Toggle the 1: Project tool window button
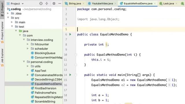Image resolution: width=185 pixels, height=104 pixels. coord(2,10)
